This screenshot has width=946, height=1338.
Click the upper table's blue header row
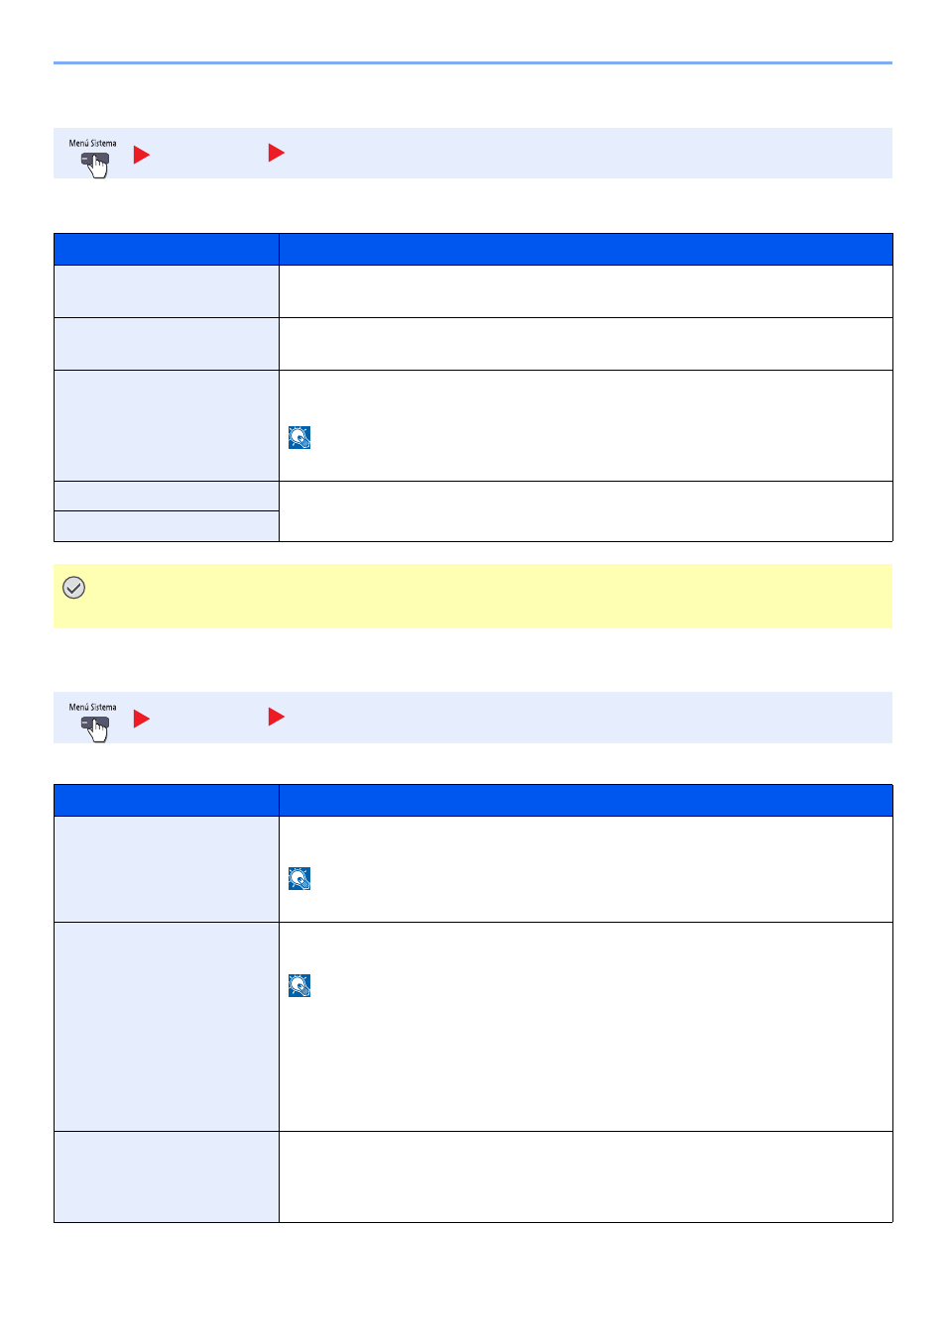coord(473,249)
